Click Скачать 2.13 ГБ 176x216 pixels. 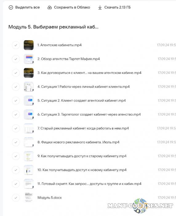tap(118, 7)
